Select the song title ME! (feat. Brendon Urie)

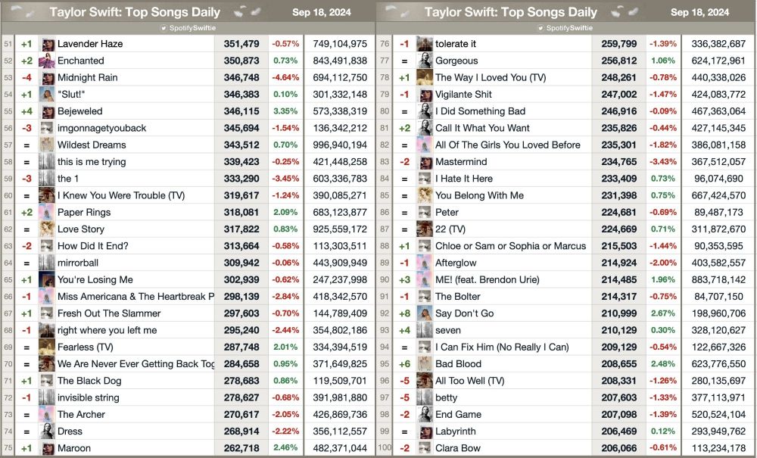pyautogui.click(x=488, y=280)
